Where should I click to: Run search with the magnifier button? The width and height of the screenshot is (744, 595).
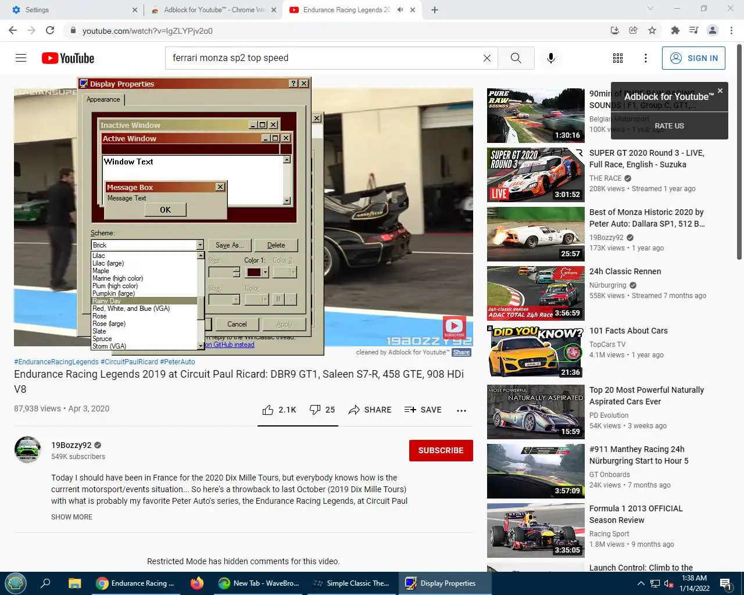[x=516, y=58]
